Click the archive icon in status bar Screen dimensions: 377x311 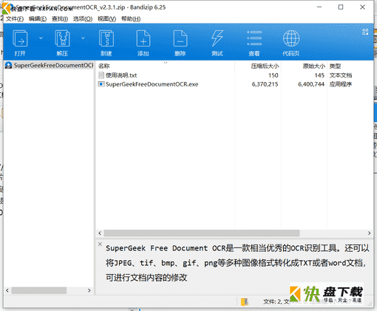(x=245, y=301)
